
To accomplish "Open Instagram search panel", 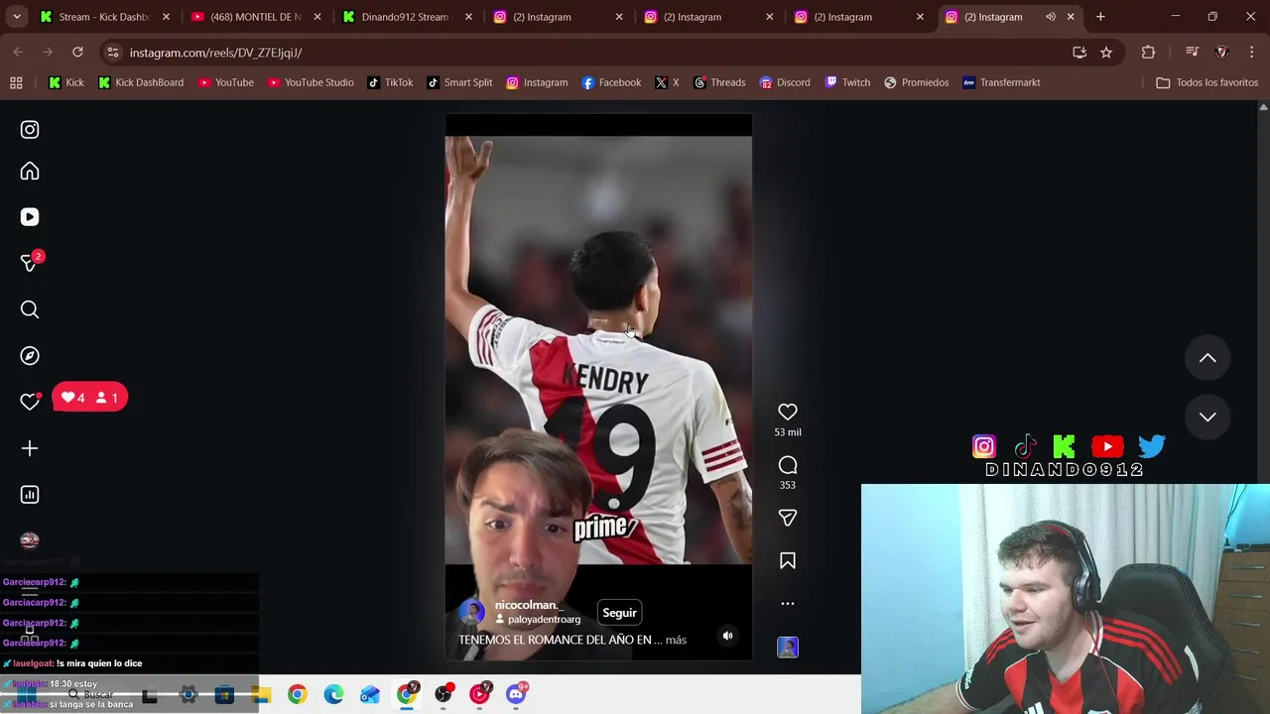I will coord(30,310).
